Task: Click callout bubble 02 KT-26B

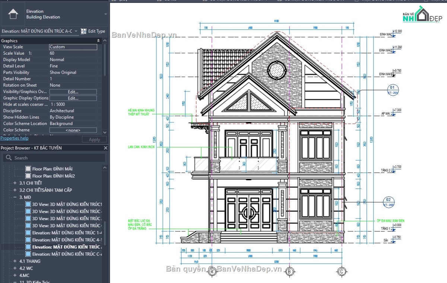Action: tap(388, 202)
